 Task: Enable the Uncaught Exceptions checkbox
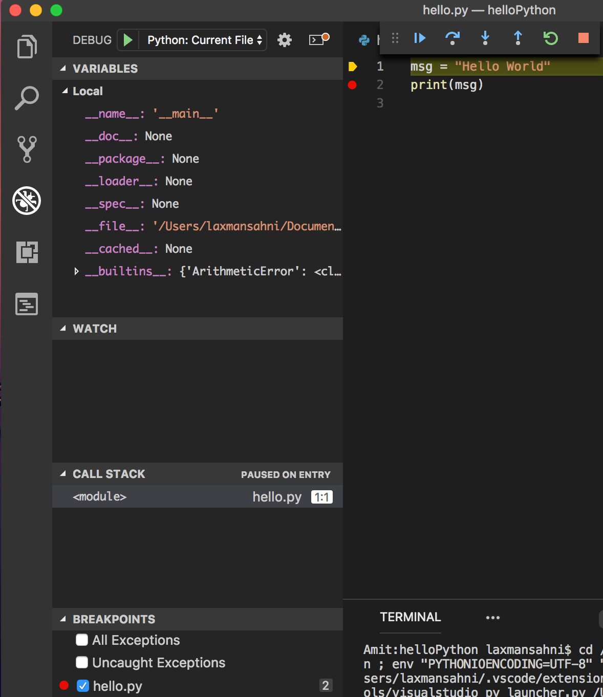click(x=82, y=663)
